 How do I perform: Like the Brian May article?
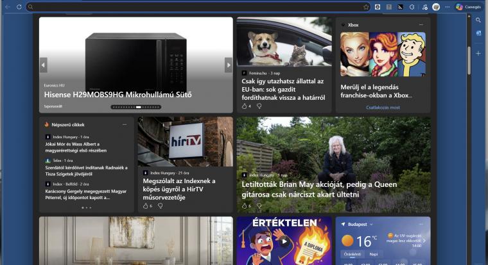244,205
